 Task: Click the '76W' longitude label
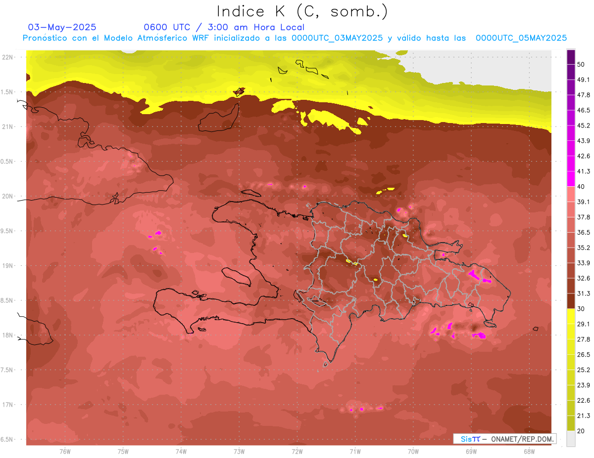click(x=65, y=452)
